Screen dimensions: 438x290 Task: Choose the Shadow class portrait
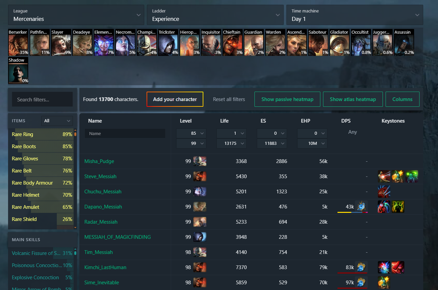18,70
